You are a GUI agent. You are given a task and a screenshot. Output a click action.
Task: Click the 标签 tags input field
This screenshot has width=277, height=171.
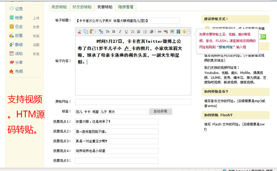pyautogui.click(x=111, y=112)
